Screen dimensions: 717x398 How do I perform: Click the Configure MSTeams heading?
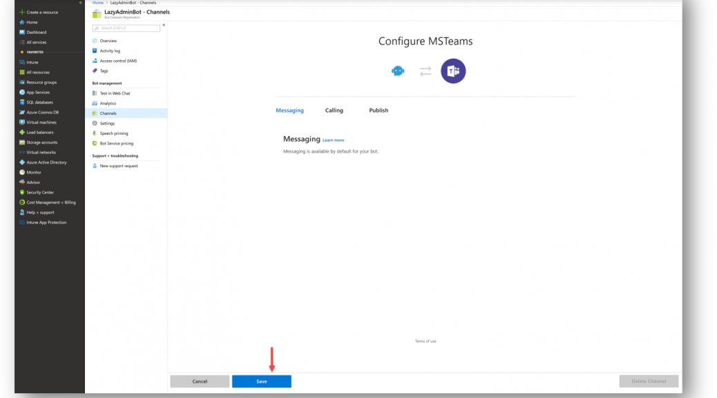pyautogui.click(x=426, y=41)
